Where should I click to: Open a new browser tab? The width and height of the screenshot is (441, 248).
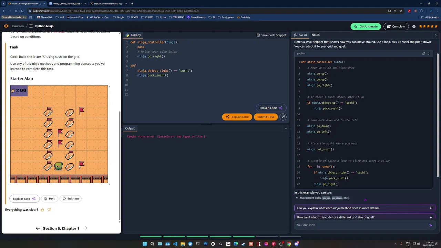(x=132, y=3)
